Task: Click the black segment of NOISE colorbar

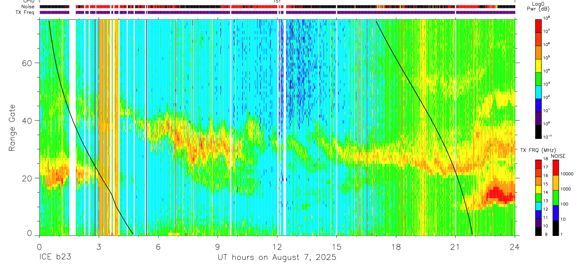Action: (556, 228)
